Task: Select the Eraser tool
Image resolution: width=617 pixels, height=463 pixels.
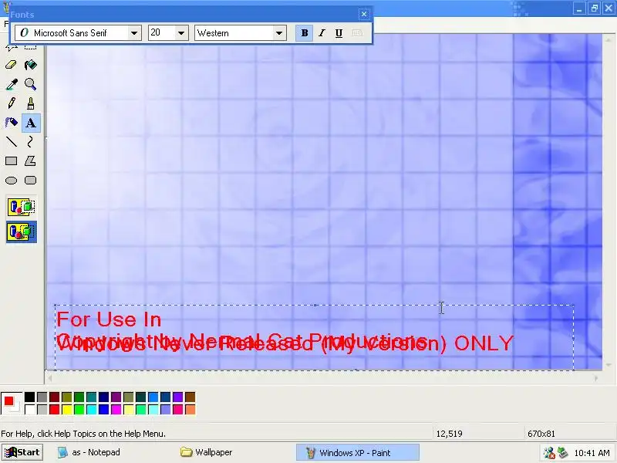Action: pyautogui.click(x=11, y=65)
